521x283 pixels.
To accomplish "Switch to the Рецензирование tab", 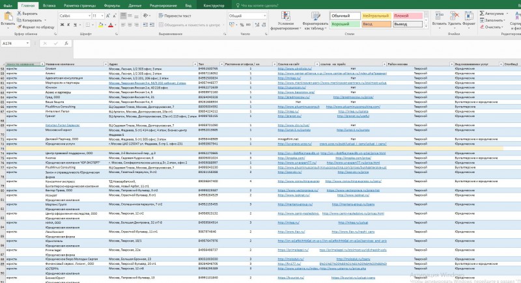I will [x=163, y=6].
